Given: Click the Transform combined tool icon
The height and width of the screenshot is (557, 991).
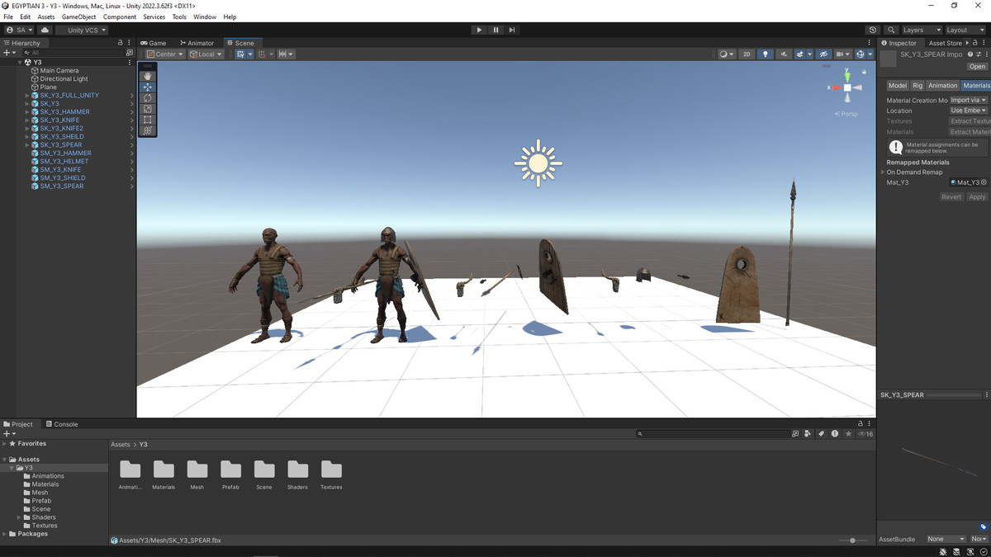Looking at the screenshot, I should [x=148, y=130].
